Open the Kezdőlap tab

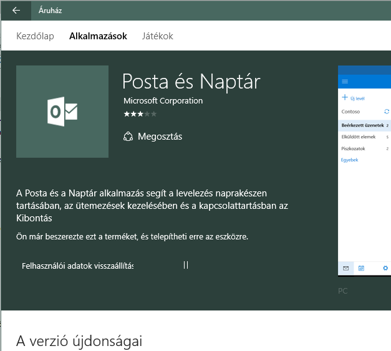35,36
